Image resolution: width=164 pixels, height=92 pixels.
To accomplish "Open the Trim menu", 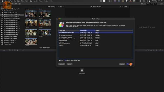I will 23,1.
